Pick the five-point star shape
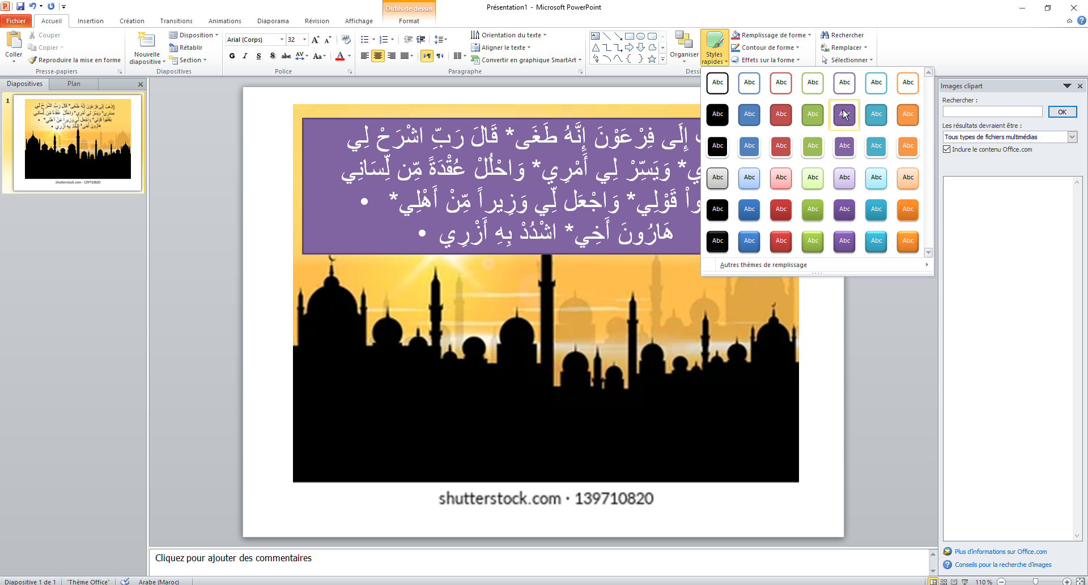 (652, 59)
